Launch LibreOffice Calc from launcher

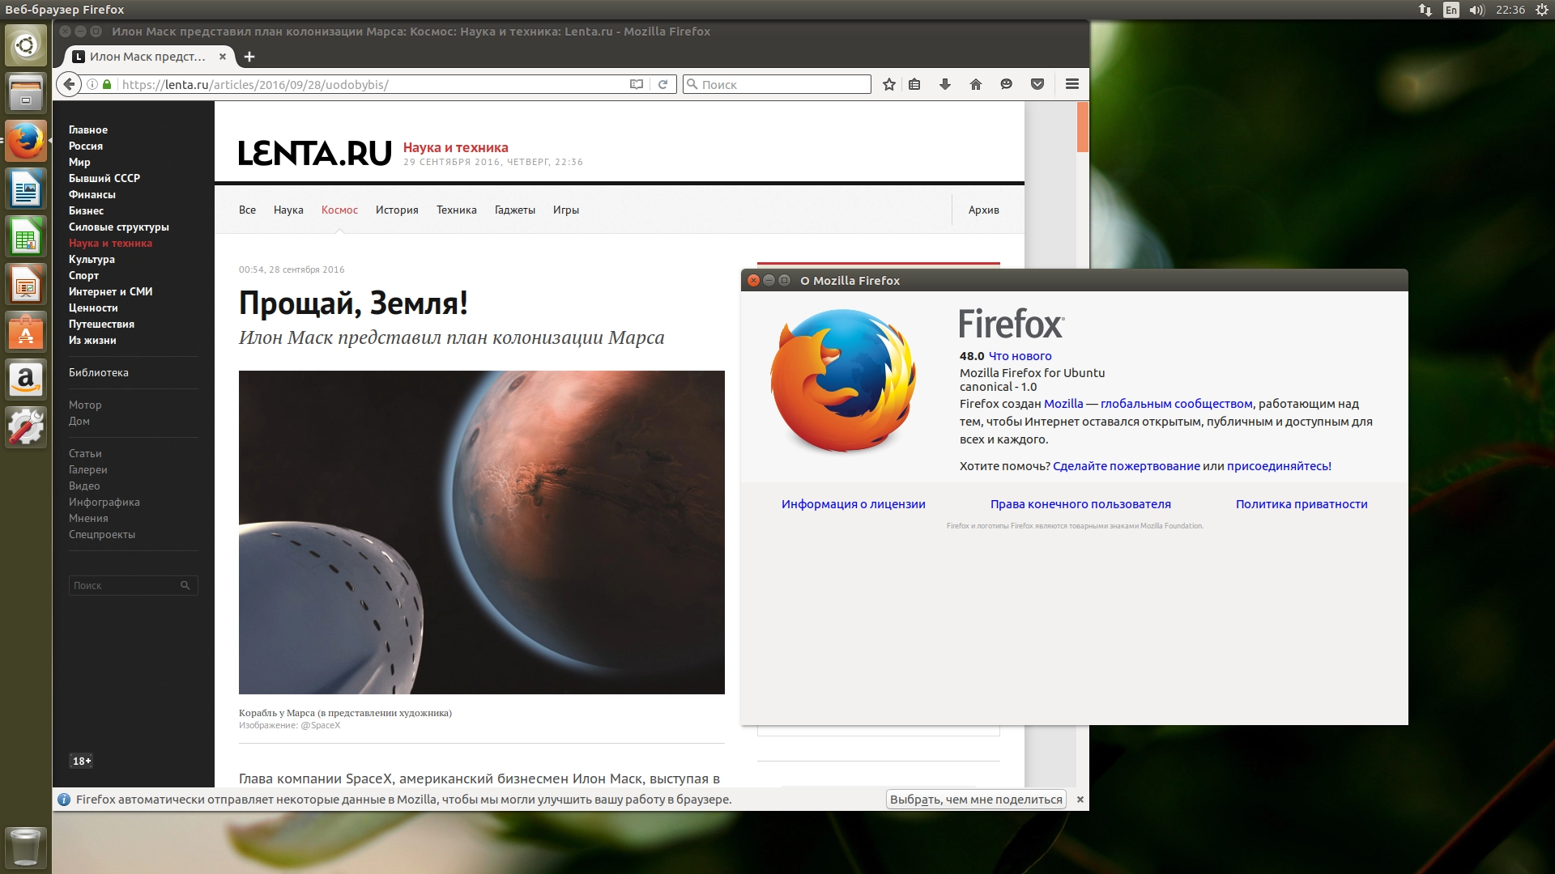pos(26,238)
